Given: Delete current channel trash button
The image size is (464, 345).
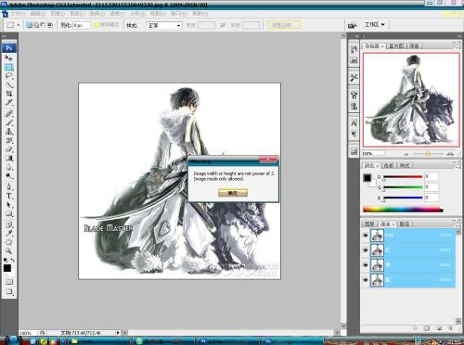Looking at the screenshot, I should (x=450, y=328).
